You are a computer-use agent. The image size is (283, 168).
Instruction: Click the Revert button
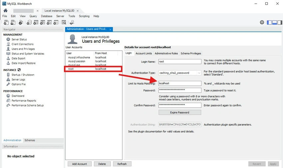coord(257,164)
